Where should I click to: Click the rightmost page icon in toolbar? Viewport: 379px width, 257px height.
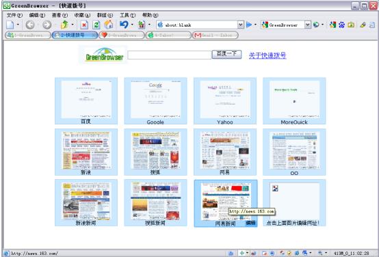point(372,25)
